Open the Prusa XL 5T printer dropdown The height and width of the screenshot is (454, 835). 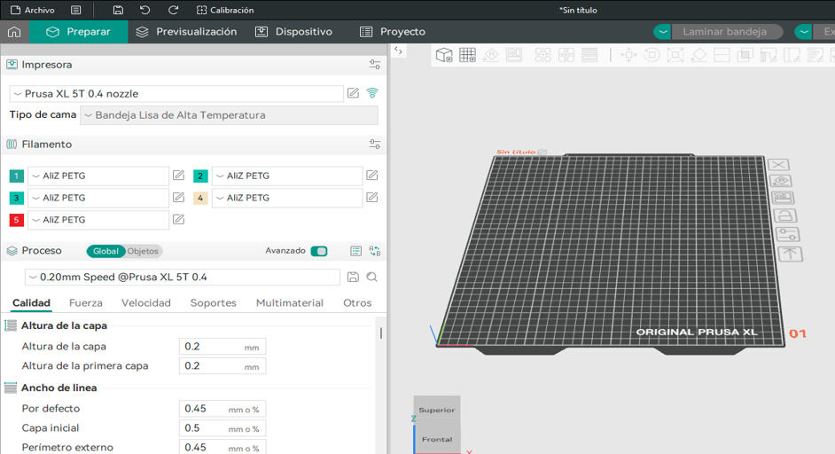(x=176, y=94)
